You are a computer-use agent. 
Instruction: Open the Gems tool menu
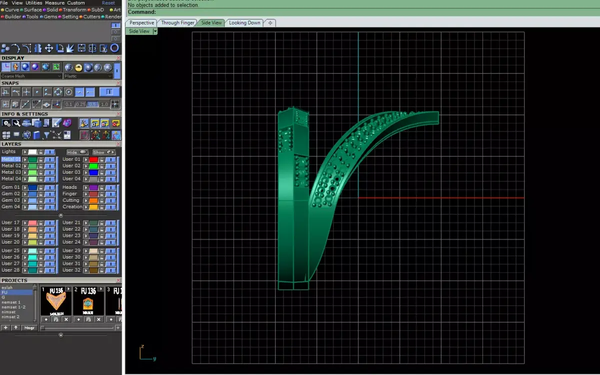pos(48,16)
